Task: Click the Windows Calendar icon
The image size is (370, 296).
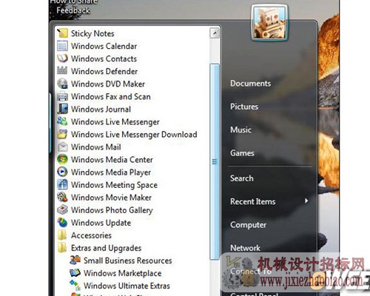Action: pyautogui.click(x=62, y=46)
